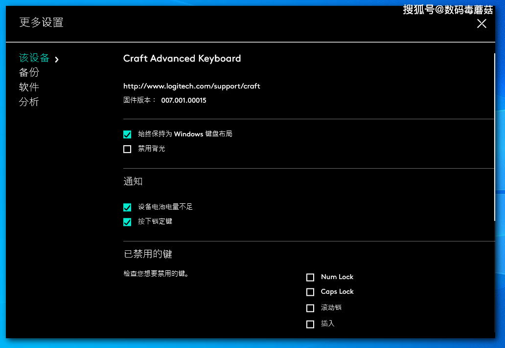505x348 pixels.
Task: Click the 已禁用的键 section heading
Action: pos(148,254)
